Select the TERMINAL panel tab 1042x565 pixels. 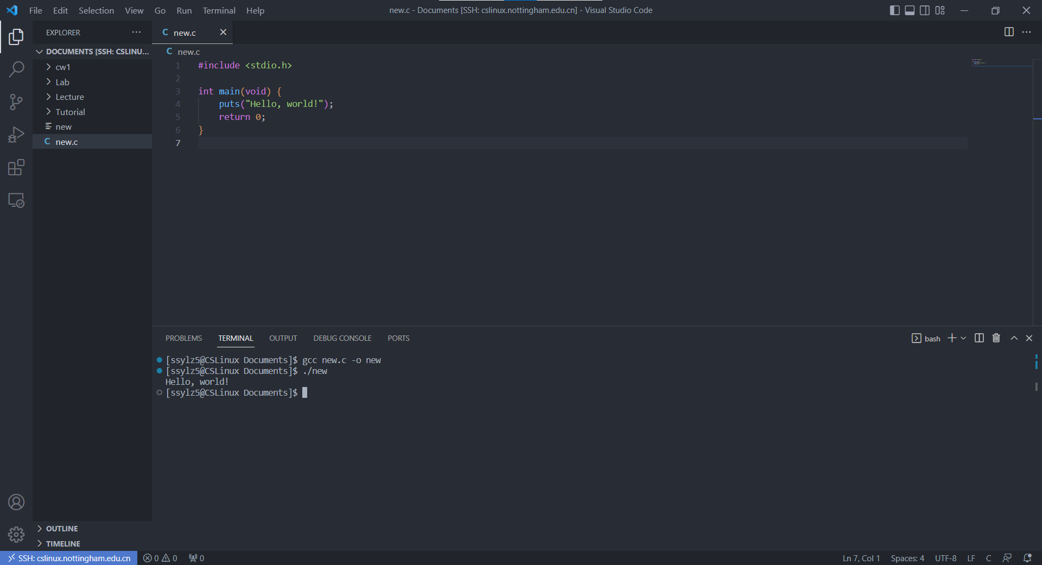pyautogui.click(x=236, y=338)
